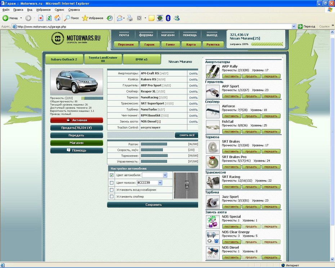335x268 pixels.
Task: Open the Back button history arrow
Action: pyautogui.click(x=21, y=18)
